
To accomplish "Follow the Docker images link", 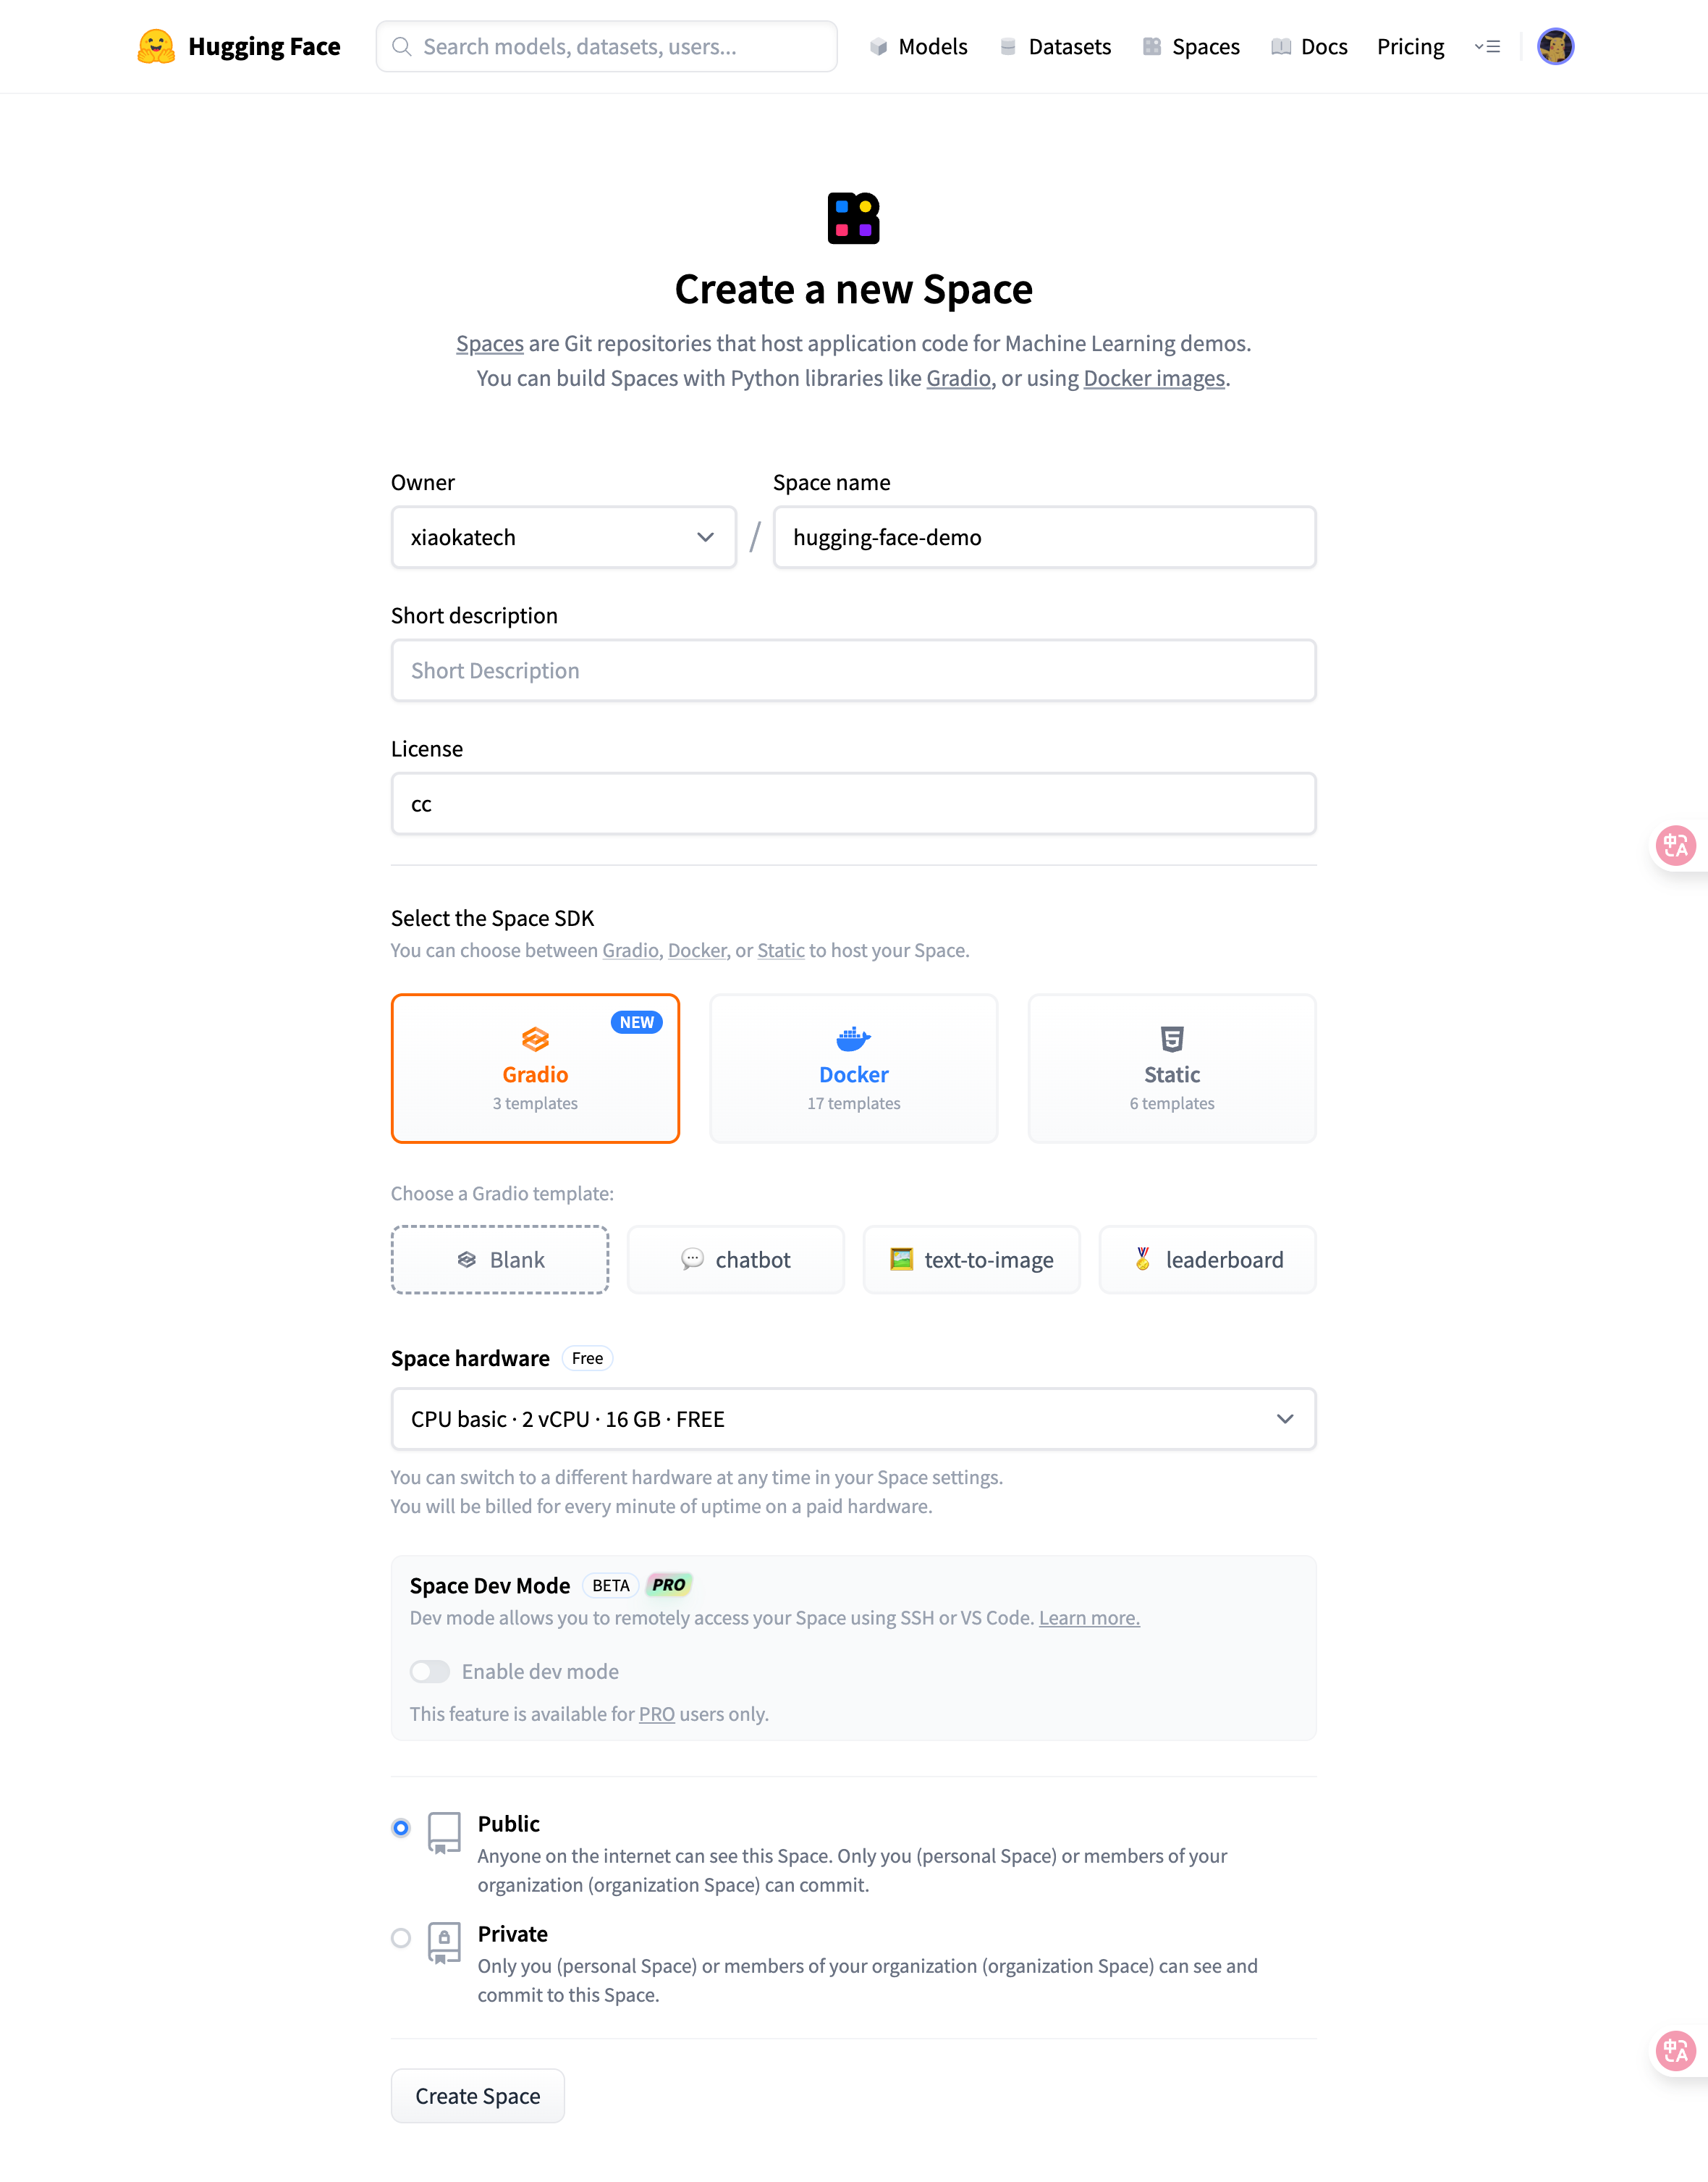I will (x=1154, y=378).
